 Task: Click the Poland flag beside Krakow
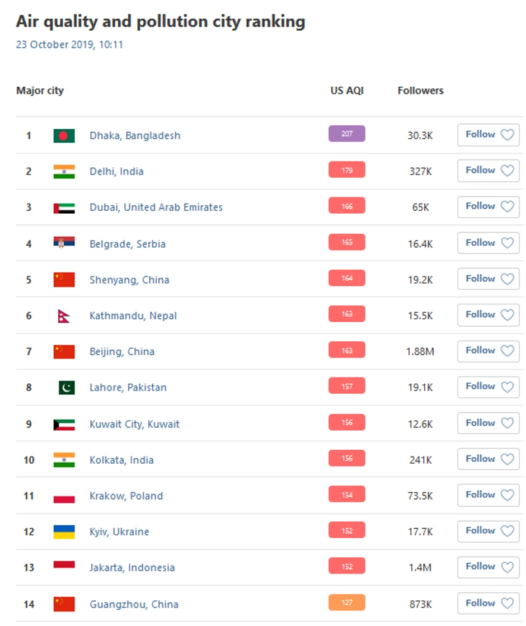tap(64, 496)
